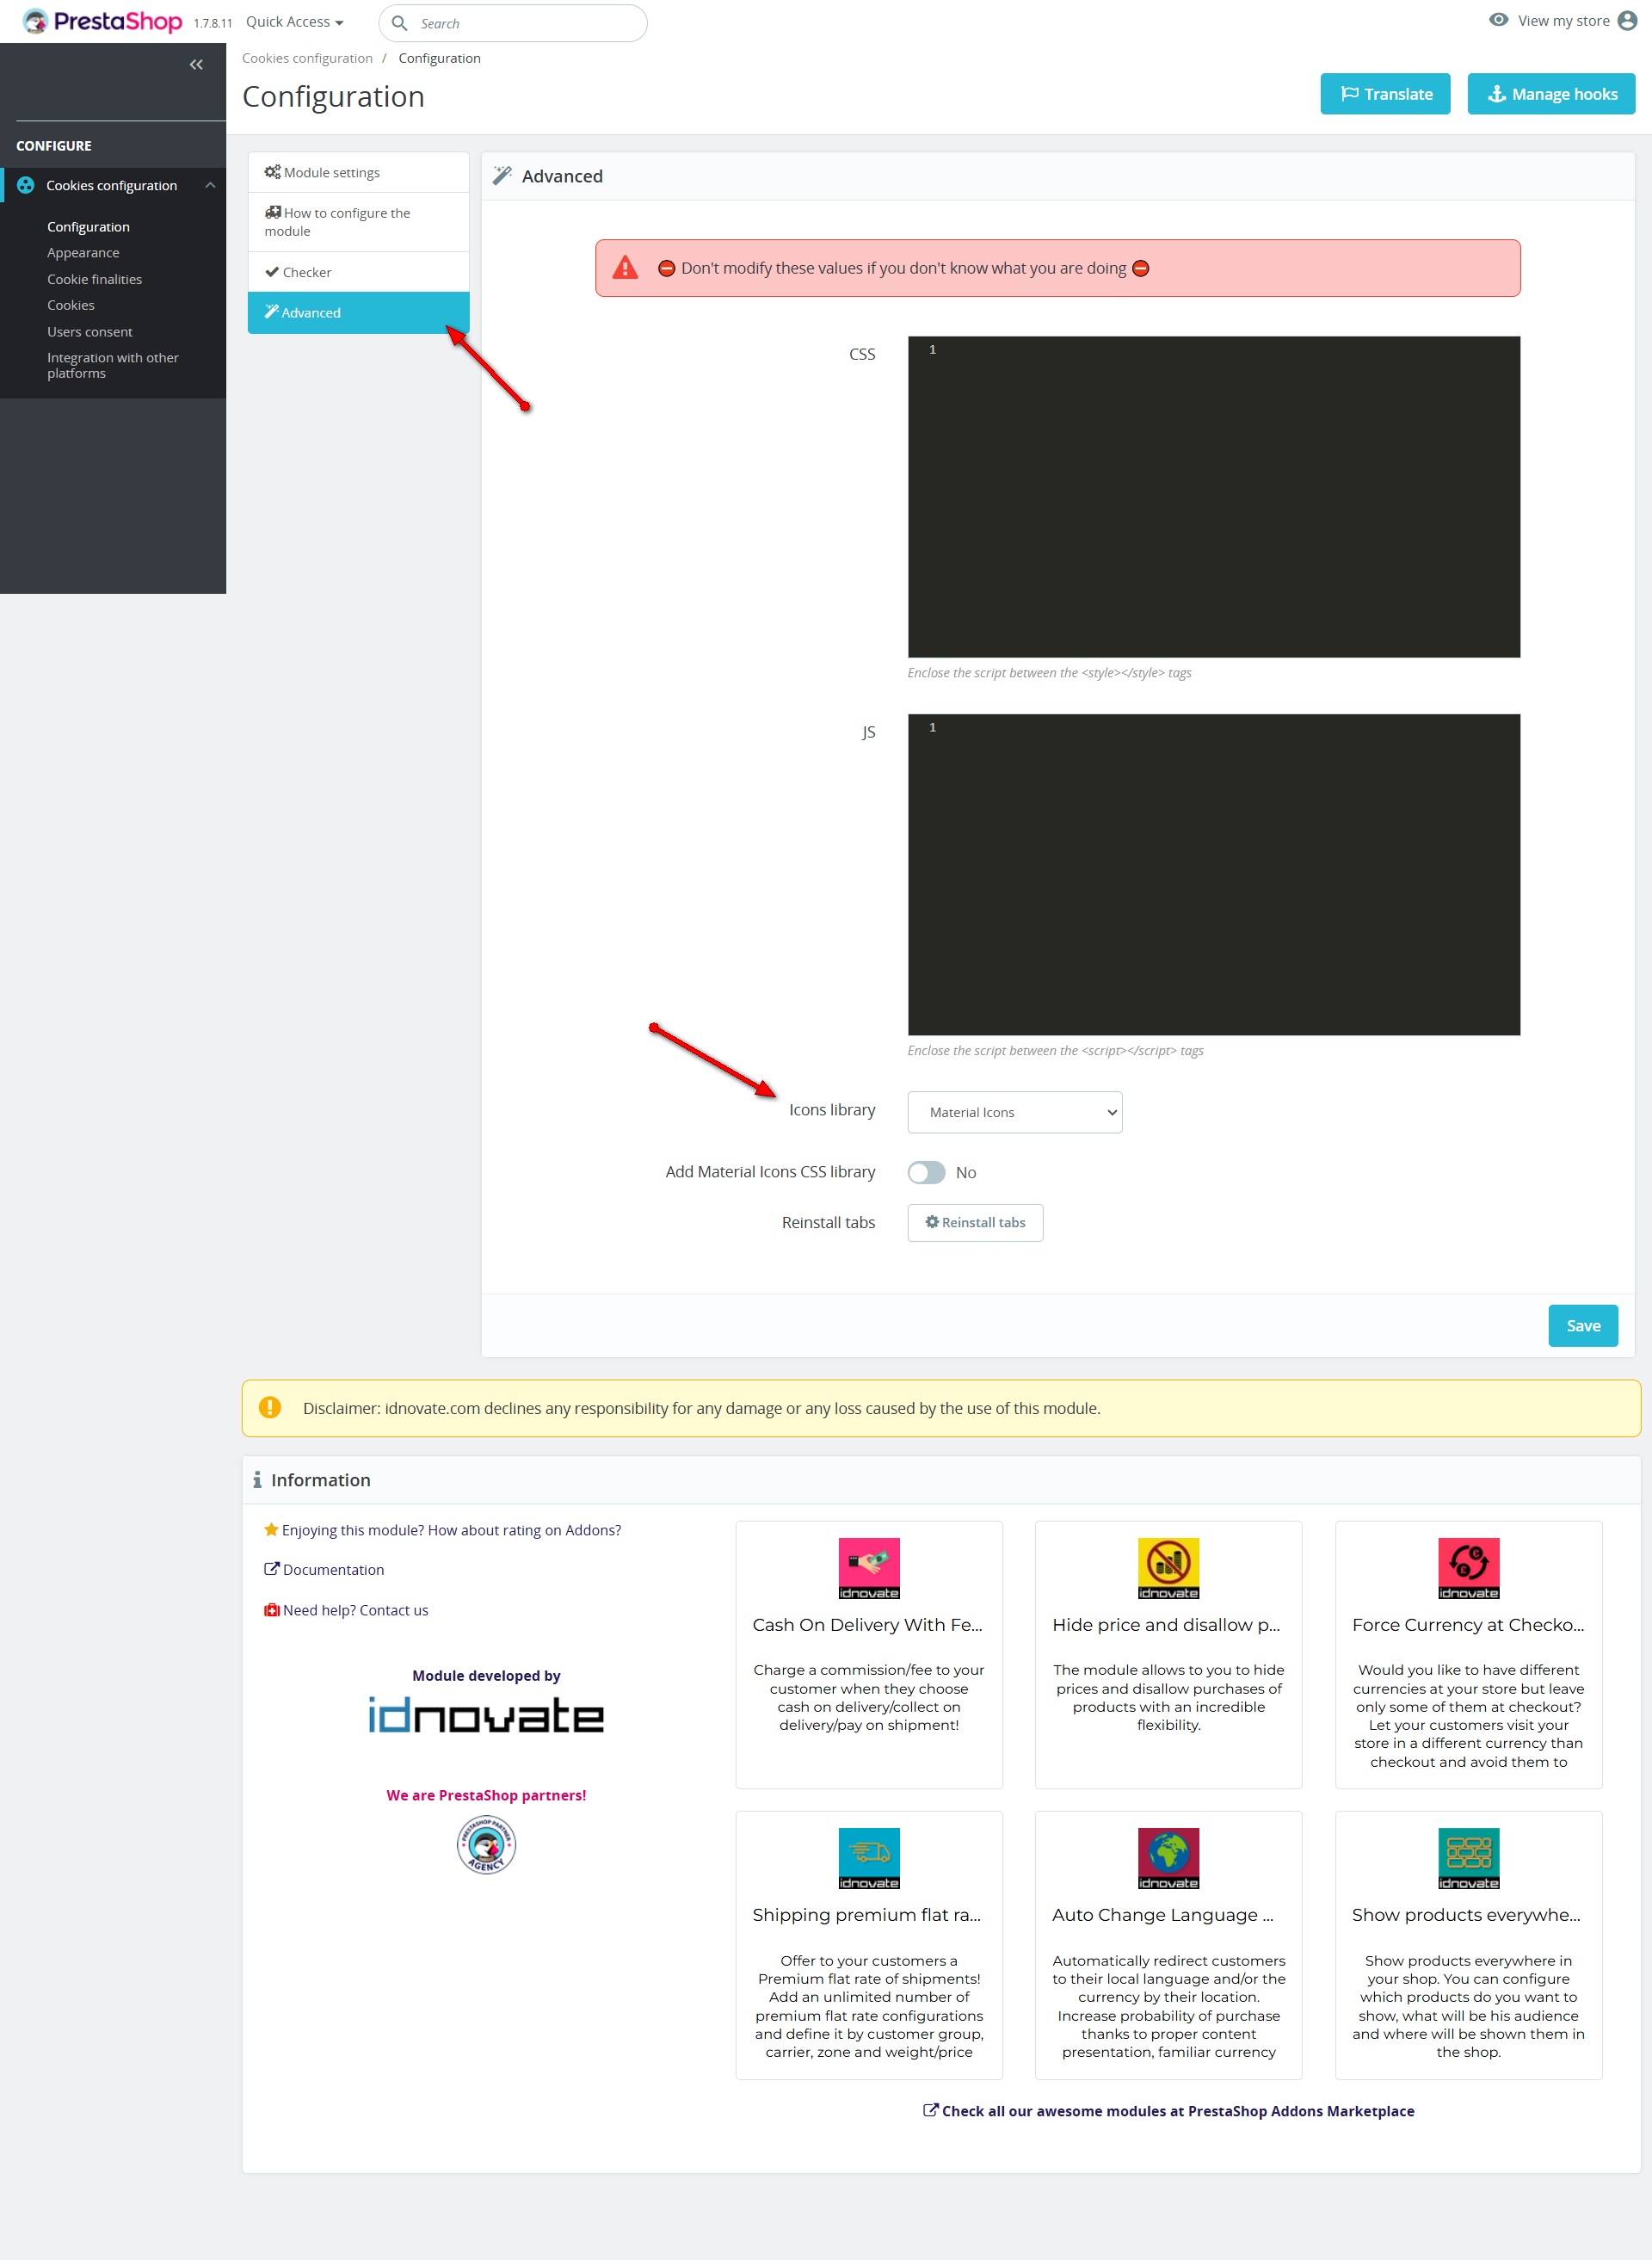The height and width of the screenshot is (2260, 1652).
Task: Collapse the Cookies configuration sidebar section
Action: pos(210,185)
